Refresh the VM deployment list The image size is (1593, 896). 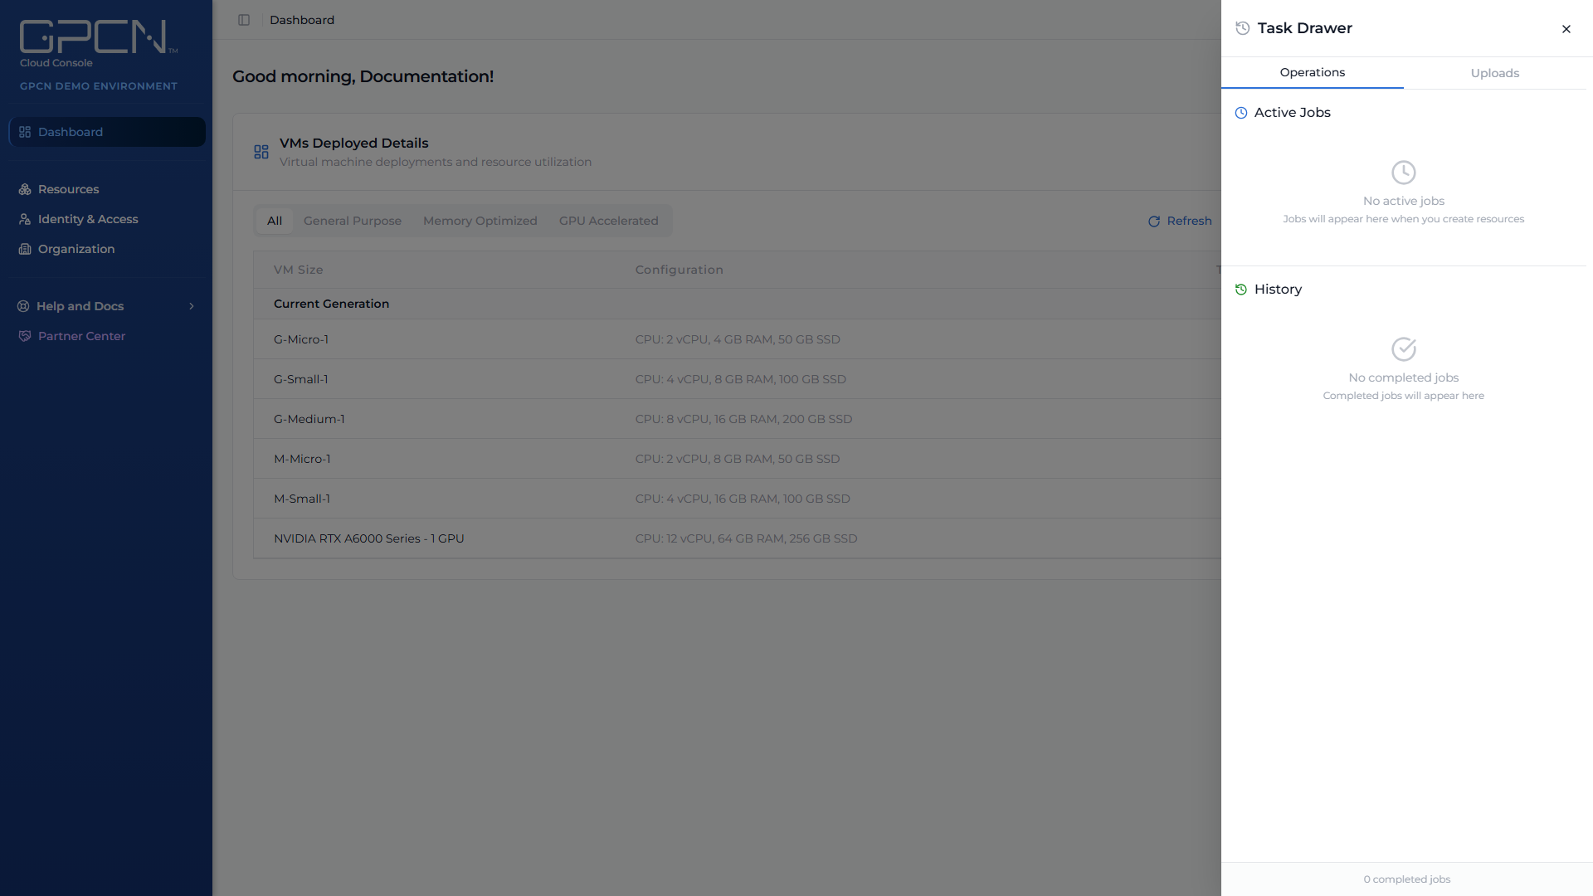click(1180, 221)
